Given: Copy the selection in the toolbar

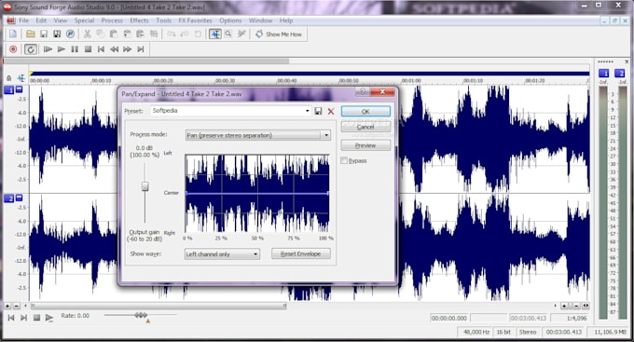Looking at the screenshot, I should (101, 34).
